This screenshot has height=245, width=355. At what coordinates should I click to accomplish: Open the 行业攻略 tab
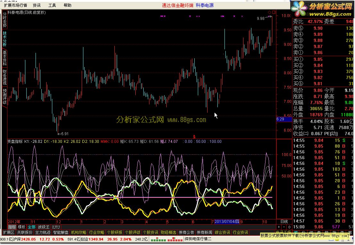click(97, 232)
